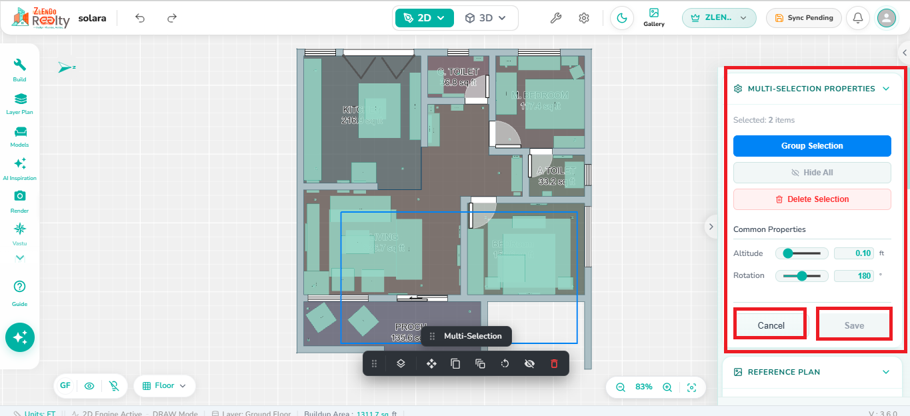Open the user profile avatar
The height and width of the screenshot is (416, 910).
[x=887, y=18]
